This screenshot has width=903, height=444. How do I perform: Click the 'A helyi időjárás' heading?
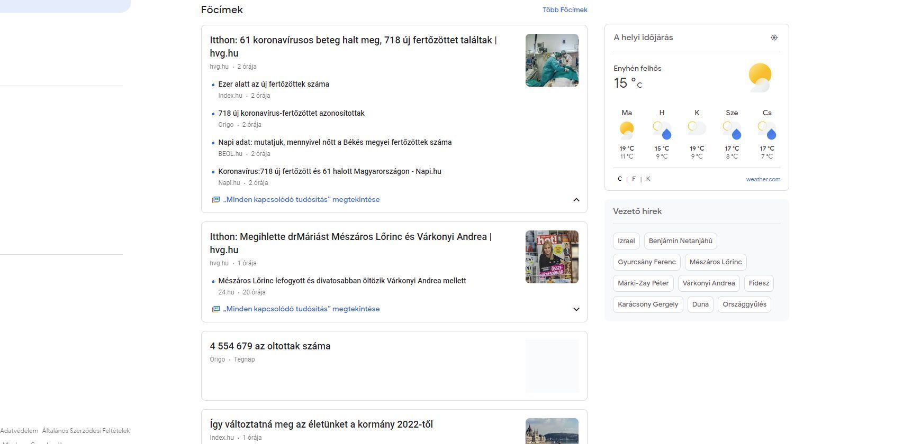coord(643,38)
